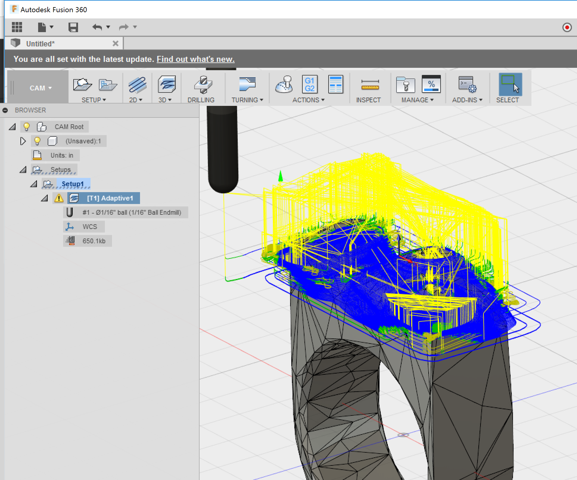Open the tool library under Manage

click(x=406, y=85)
